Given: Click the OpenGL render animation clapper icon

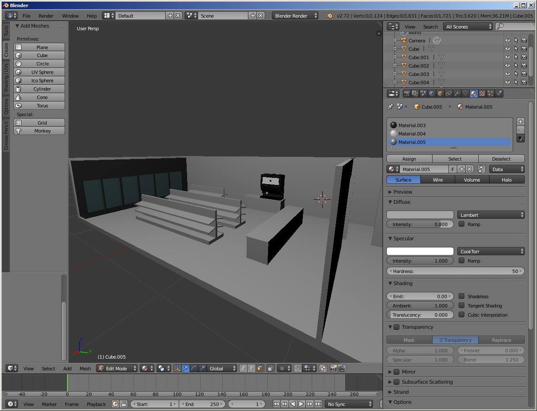Looking at the screenshot, I should click(341, 368).
